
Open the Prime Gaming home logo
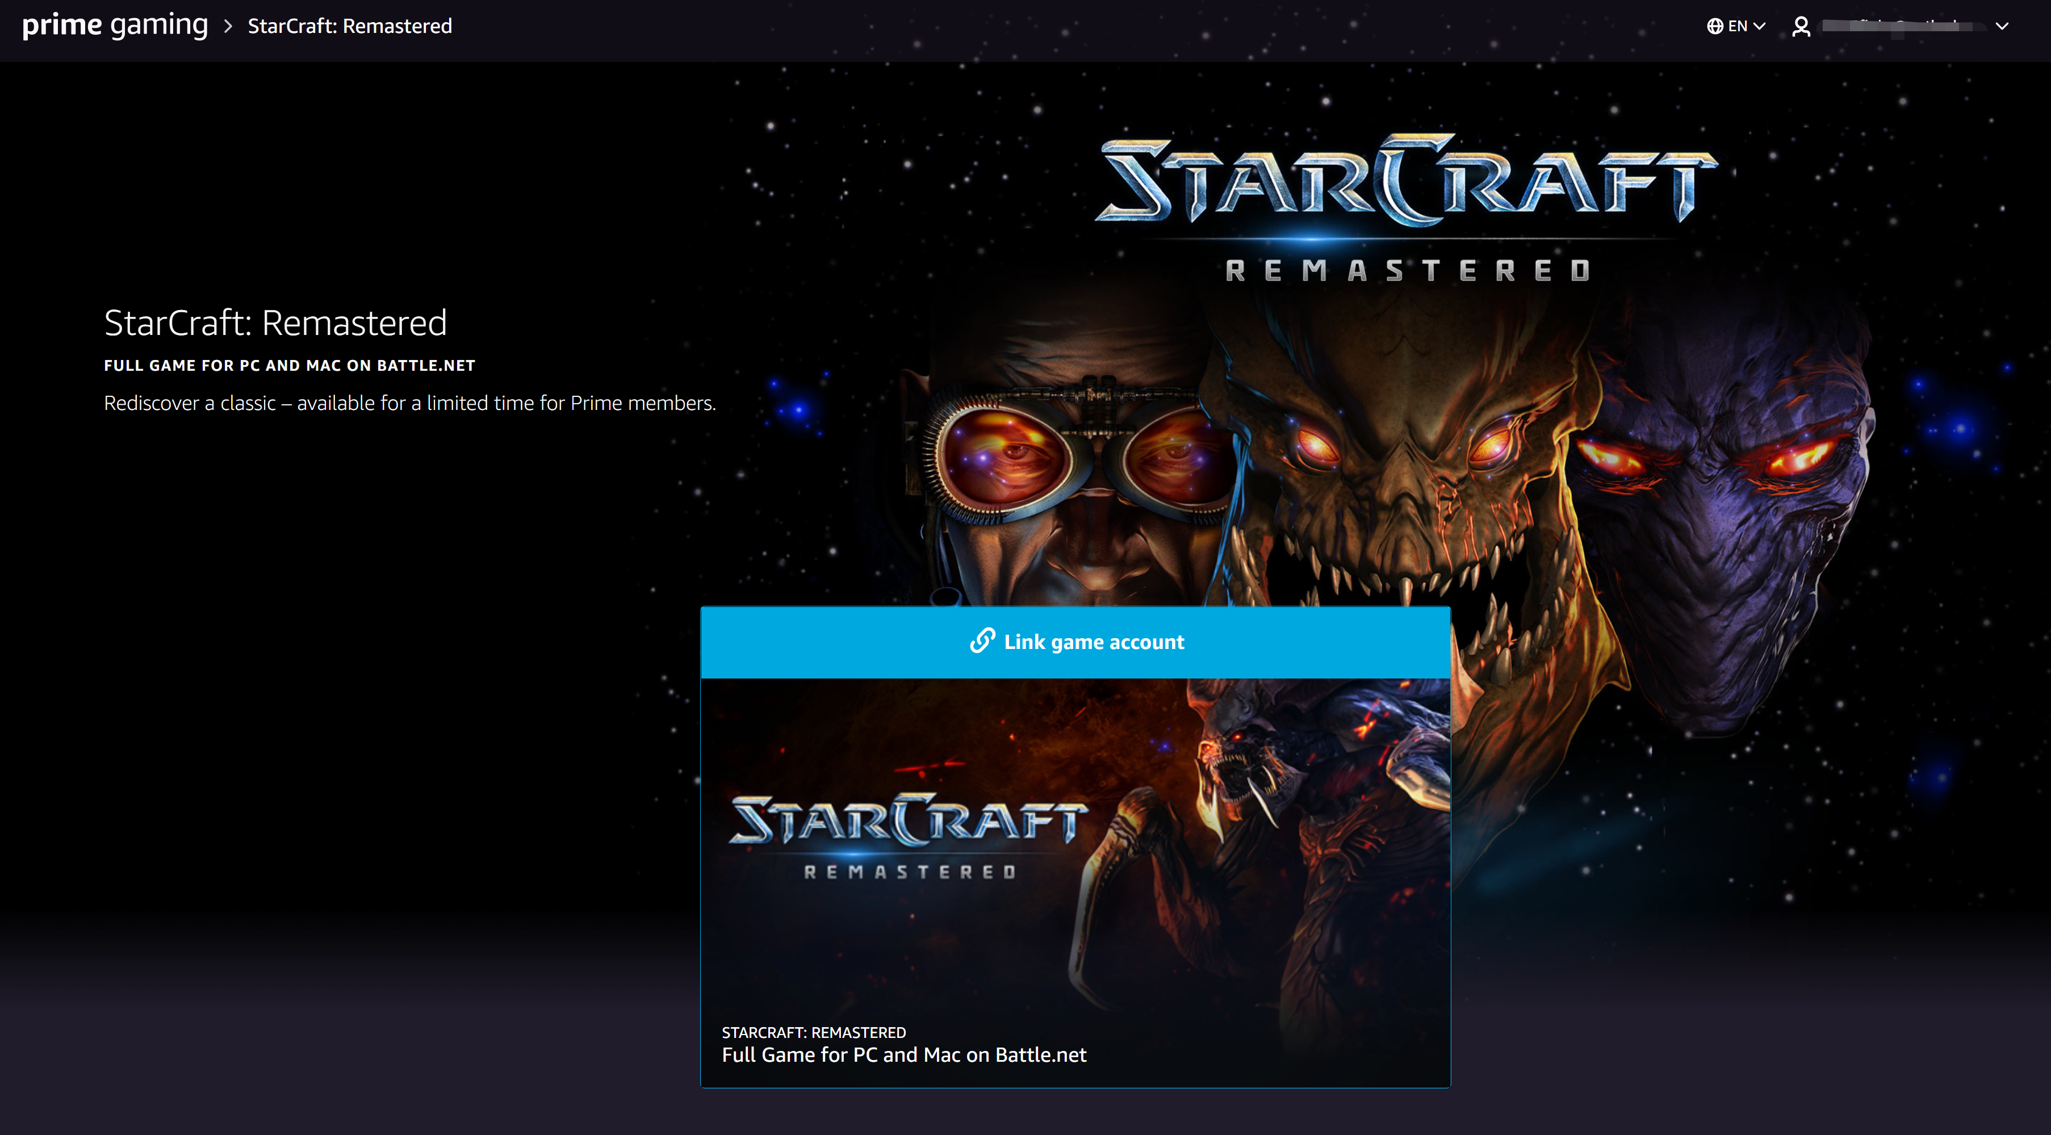pyautogui.click(x=115, y=26)
